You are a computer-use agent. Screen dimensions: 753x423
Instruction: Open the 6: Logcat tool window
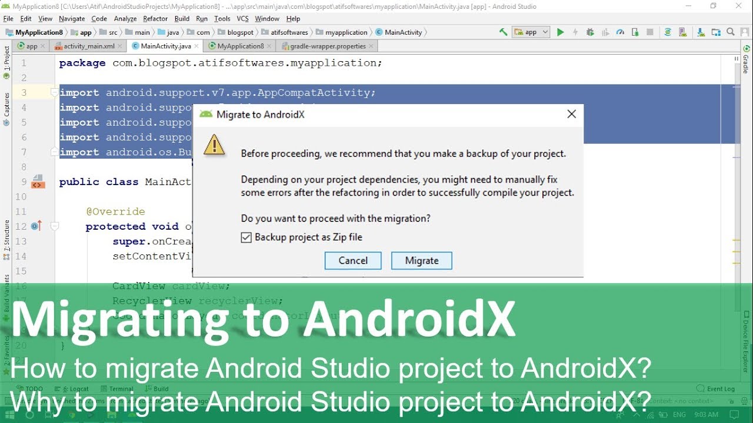click(x=71, y=389)
